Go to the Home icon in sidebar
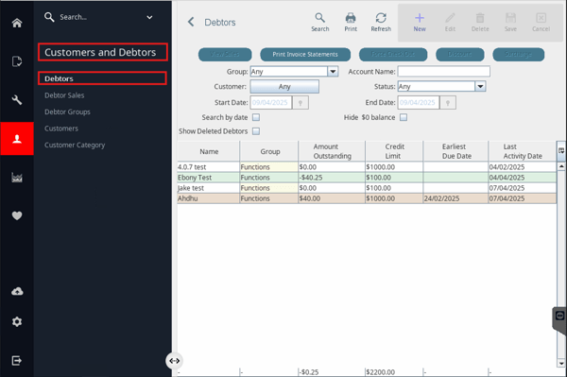Viewport: 567px width, 377px height. pyautogui.click(x=17, y=23)
